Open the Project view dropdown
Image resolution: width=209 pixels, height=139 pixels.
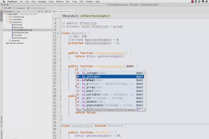point(12,11)
